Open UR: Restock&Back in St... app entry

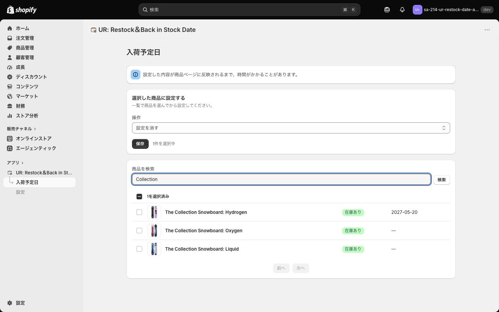point(40,173)
